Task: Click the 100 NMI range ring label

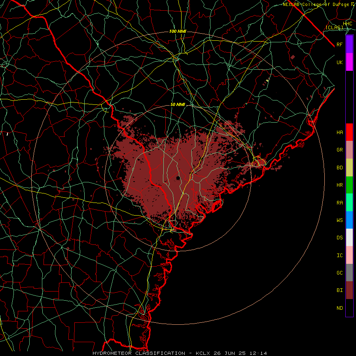Action: [x=178, y=31]
